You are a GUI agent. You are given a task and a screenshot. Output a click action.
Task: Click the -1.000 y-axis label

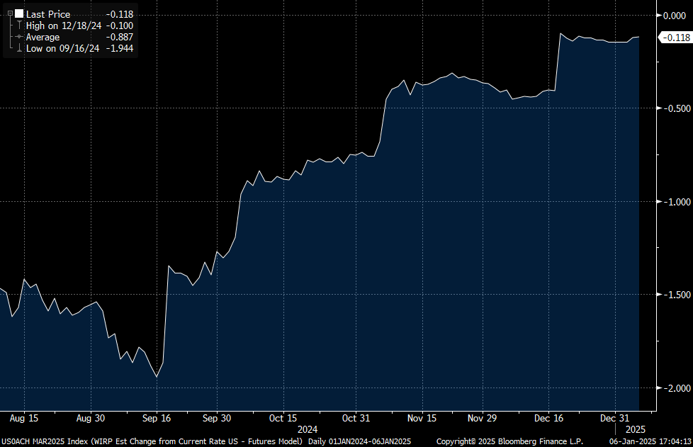coord(672,202)
